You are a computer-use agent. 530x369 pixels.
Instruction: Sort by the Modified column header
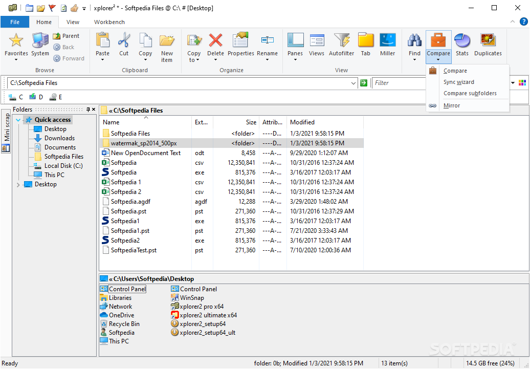[325, 122]
